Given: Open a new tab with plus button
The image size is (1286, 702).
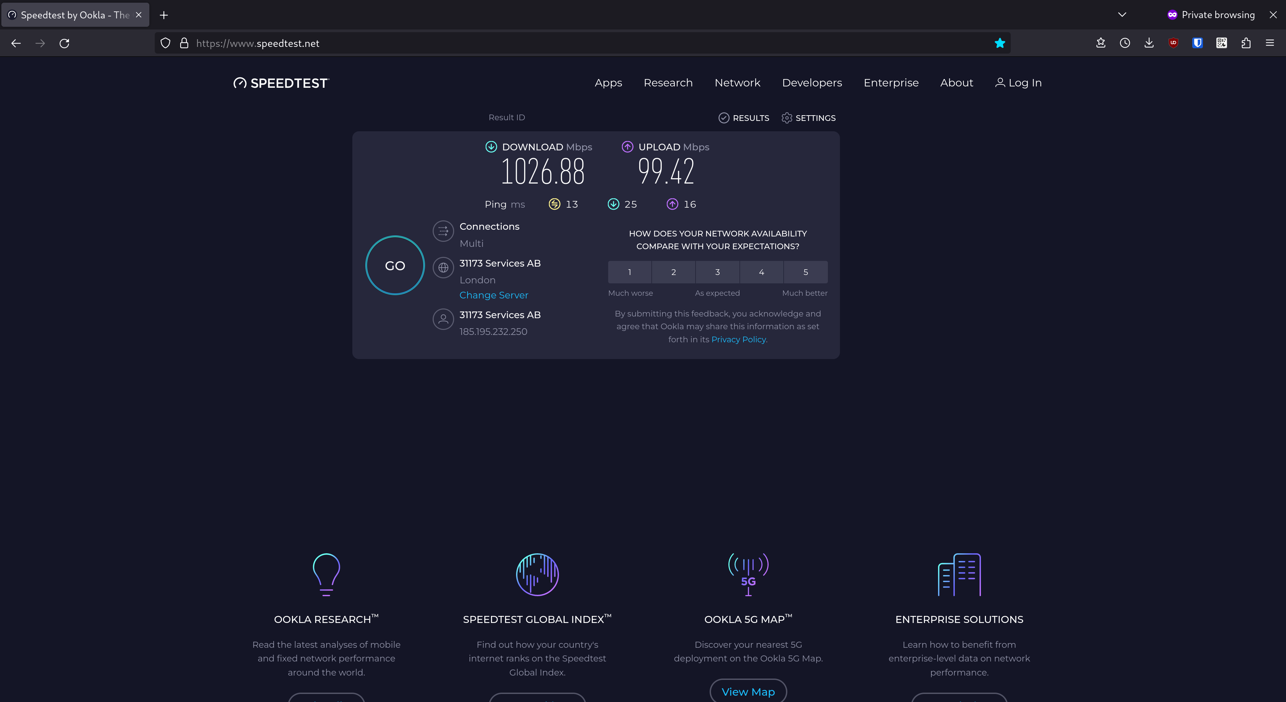Looking at the screenshot, I should (x=164, y=15).
